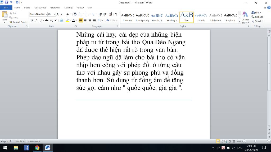Viewport: 271px width, 152px height.
Task: Switch to the References tab
Action: pos(55,8)
